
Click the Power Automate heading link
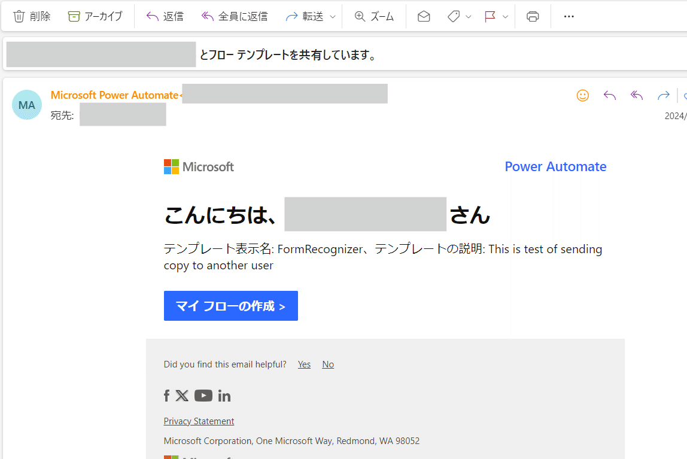555,166
